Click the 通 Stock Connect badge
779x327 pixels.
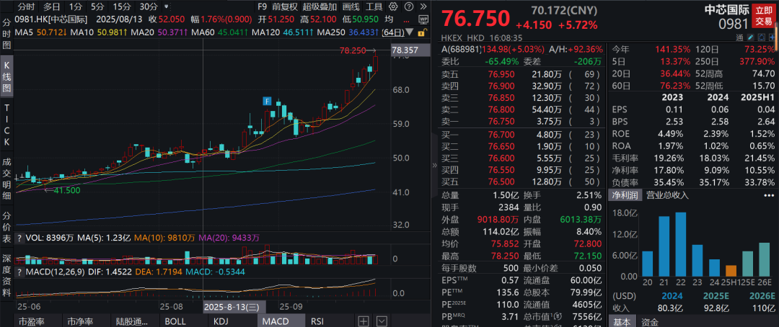pyautogui.click(x=741, y=37)
